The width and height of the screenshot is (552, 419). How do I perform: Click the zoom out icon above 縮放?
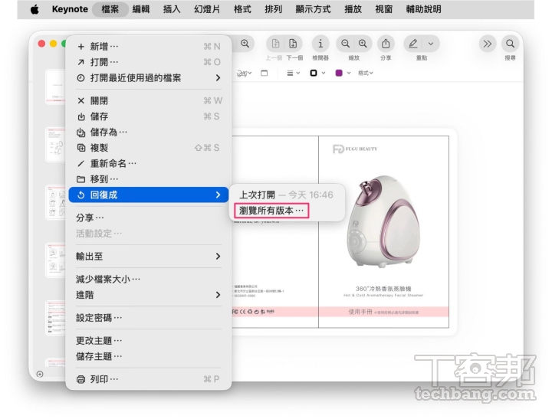(x=345, y=44)
